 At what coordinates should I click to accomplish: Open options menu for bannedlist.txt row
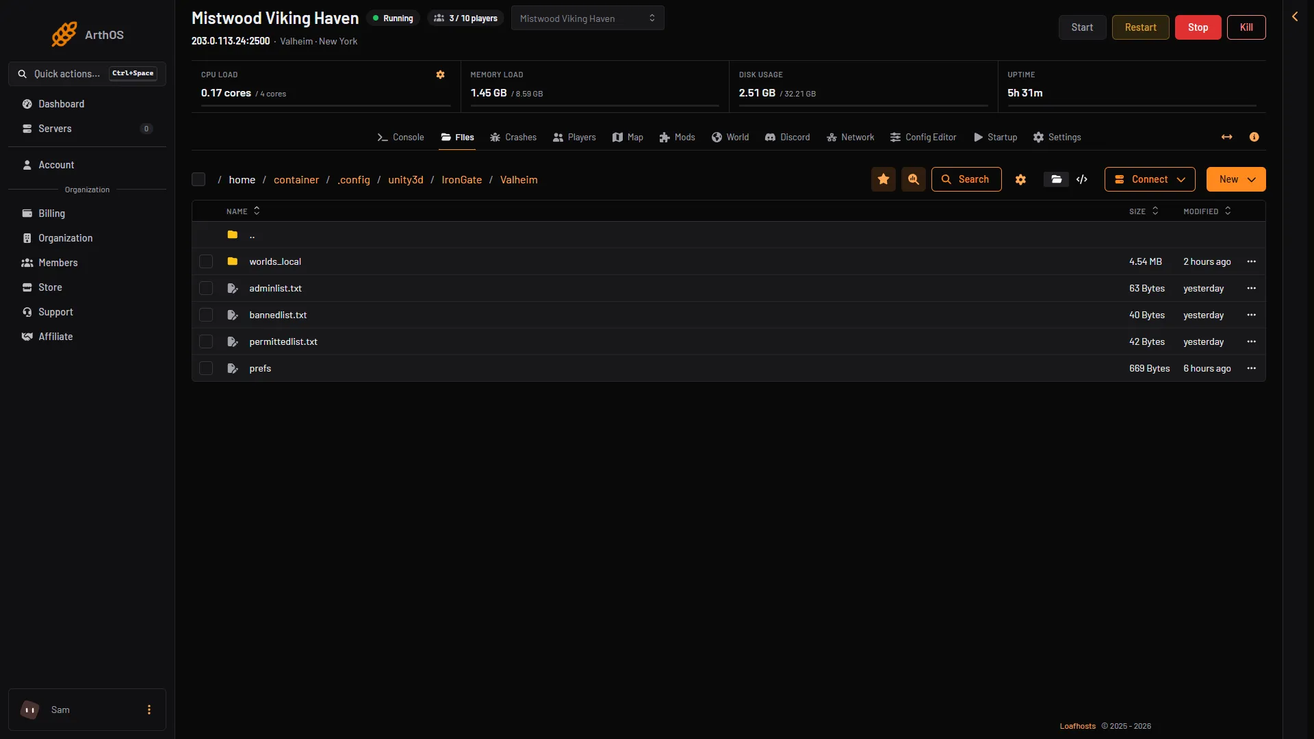1252,315
